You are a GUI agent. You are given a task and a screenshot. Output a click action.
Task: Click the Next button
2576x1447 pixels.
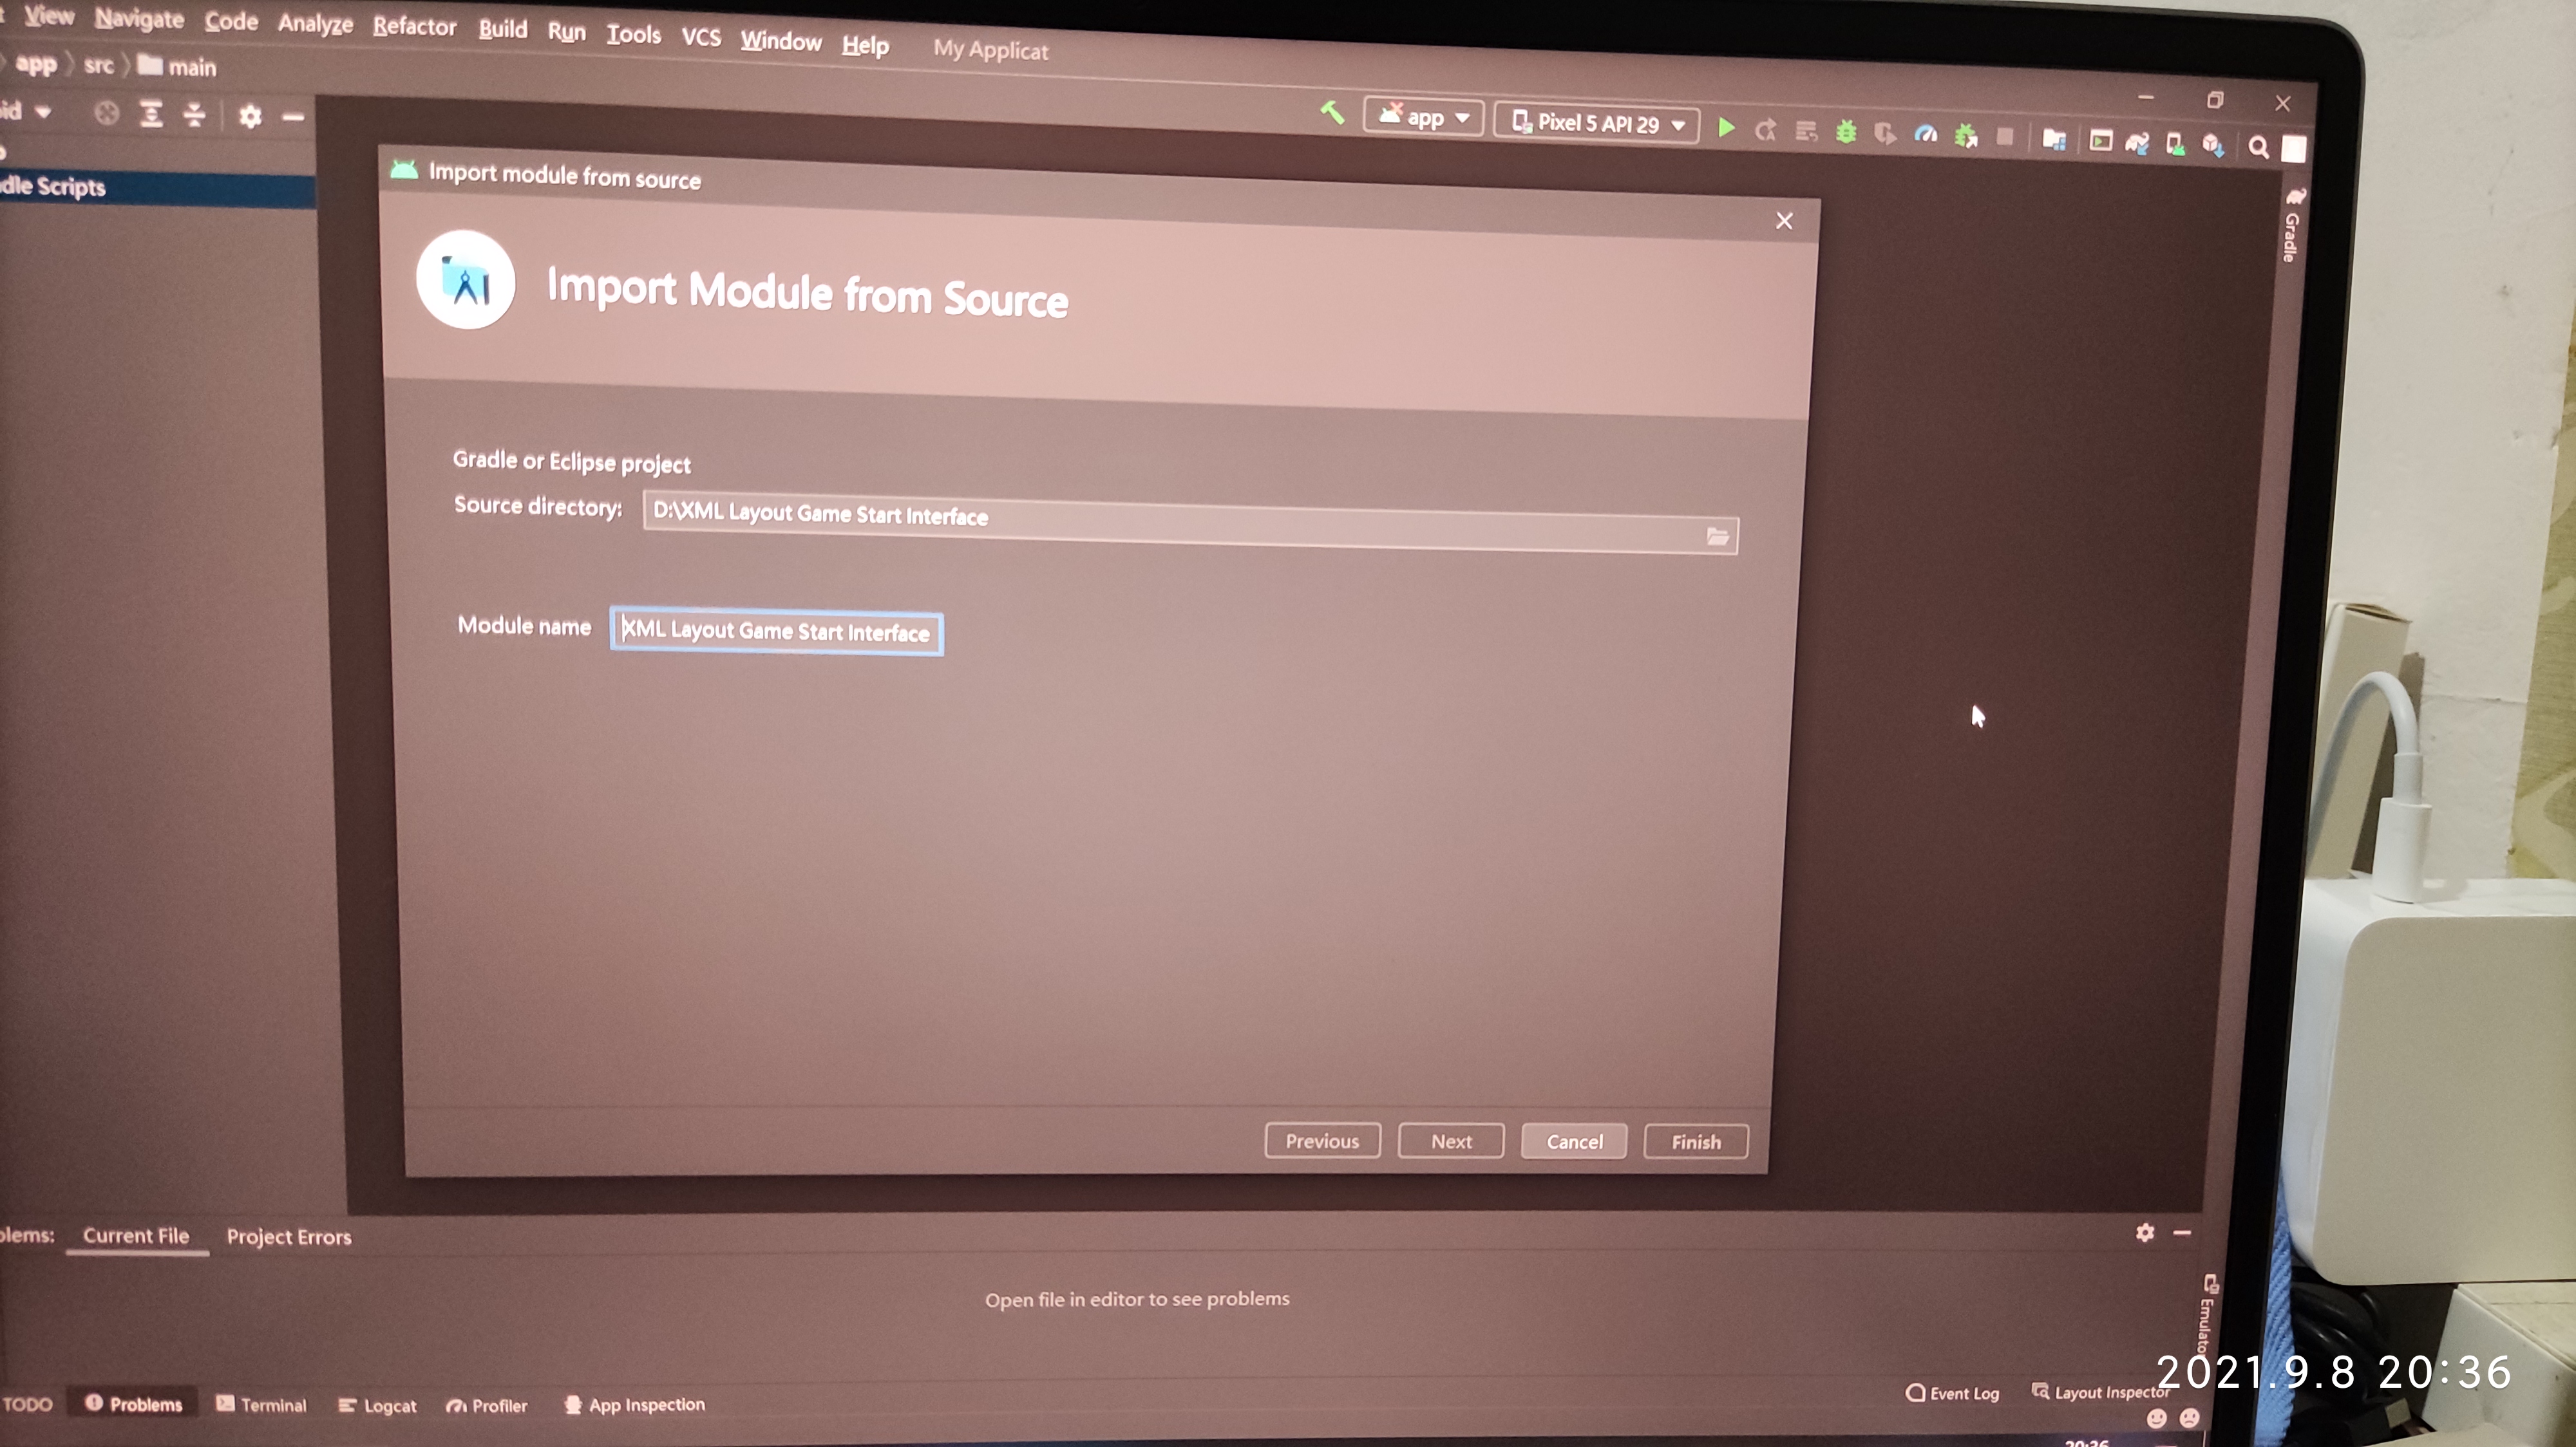click(x=1450, y=1141)
